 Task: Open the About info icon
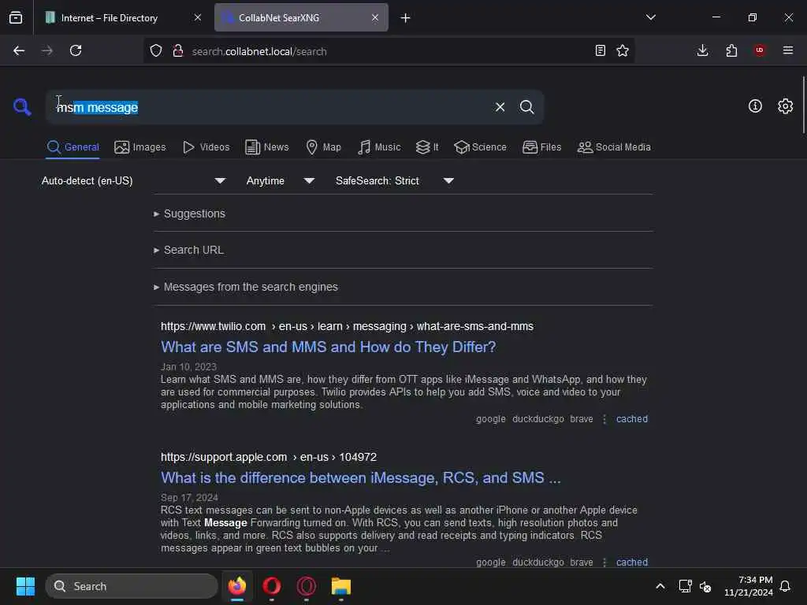click(x=755, y=106)
